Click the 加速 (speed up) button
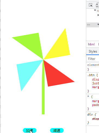The height and width of the screenshot is (133, 99). pyautogui.click(x=30, y=130)
